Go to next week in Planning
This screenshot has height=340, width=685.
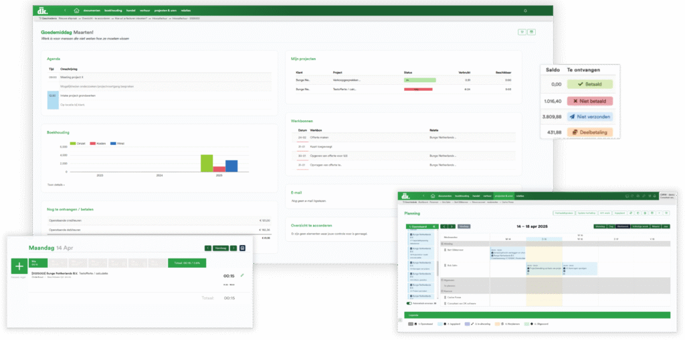point(452,226)
